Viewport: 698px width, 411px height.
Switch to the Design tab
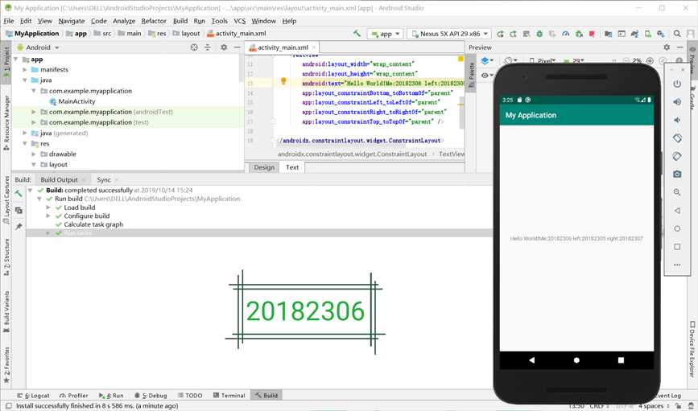coord(264,167)
